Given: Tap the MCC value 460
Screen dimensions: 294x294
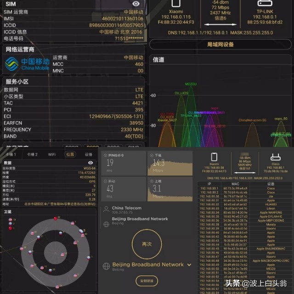Looking at the screenshot, I should pyautogui.click(x=139, y=64).
